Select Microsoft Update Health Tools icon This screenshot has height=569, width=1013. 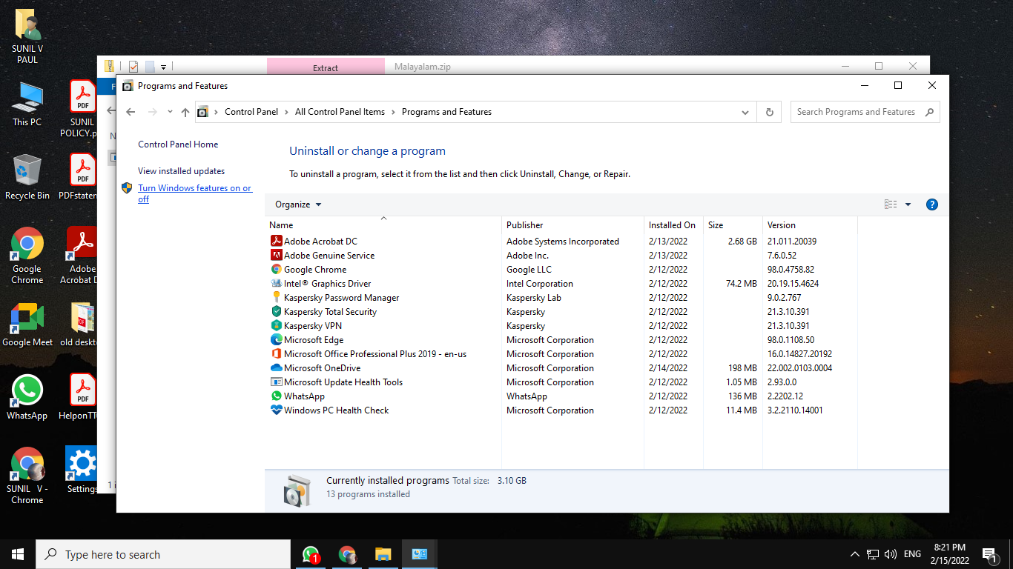click(277, 382)
